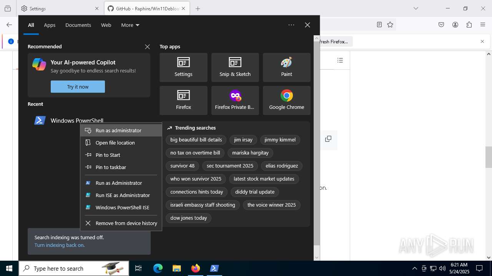The height and width of the screenshot is (276, 492).
Task: Switch to Documents search tab
Action: coord(78,25)
